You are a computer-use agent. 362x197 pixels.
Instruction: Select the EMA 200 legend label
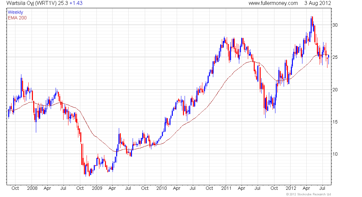tap(17, 18)
